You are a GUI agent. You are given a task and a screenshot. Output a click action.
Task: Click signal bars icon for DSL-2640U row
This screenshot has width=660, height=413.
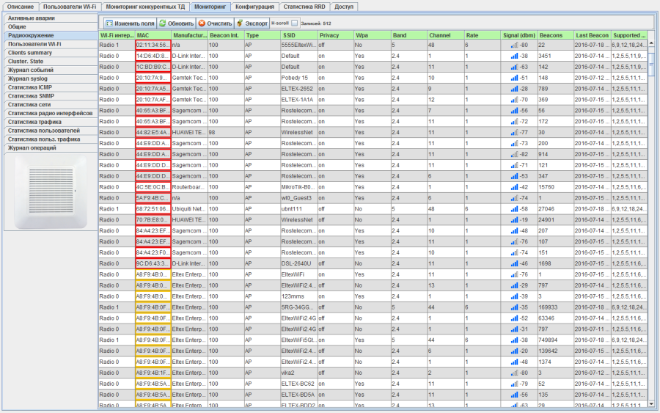pyautogui.click(x=514, y=263)
